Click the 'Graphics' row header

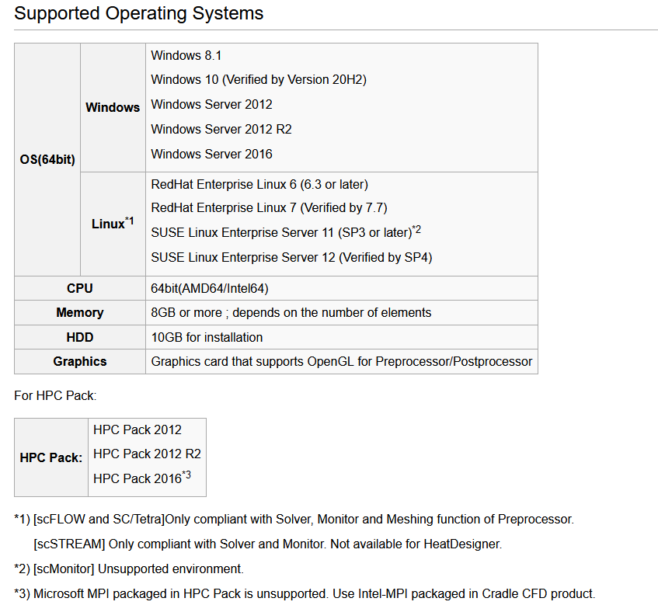[x=80, y=362]
